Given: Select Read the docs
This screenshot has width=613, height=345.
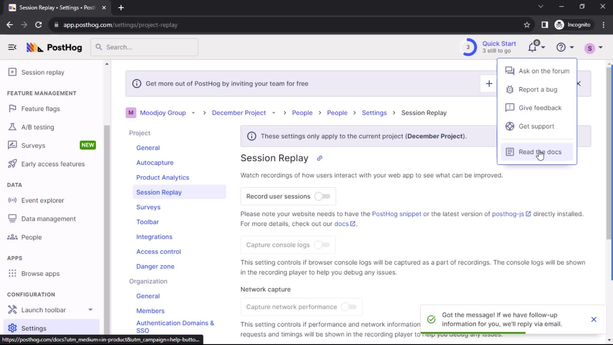Looking at the screenshot, I should tap(537, 152).
